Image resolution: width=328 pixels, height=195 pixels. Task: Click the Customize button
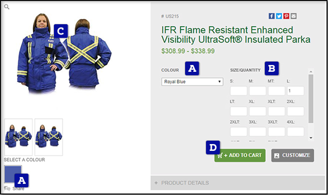(293, 155)
